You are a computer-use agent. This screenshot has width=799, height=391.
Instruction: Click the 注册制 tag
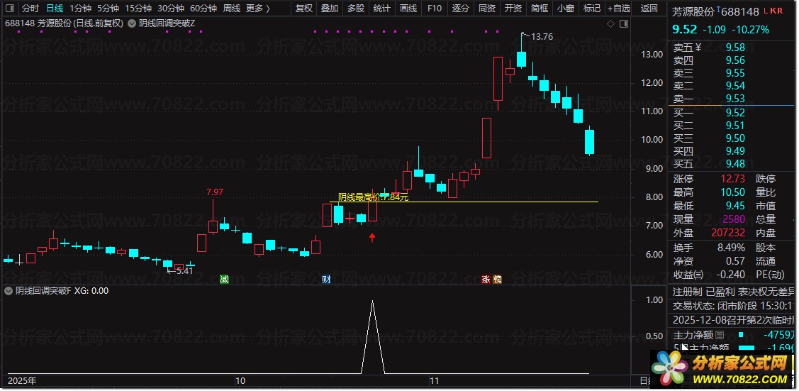point(688,292)
